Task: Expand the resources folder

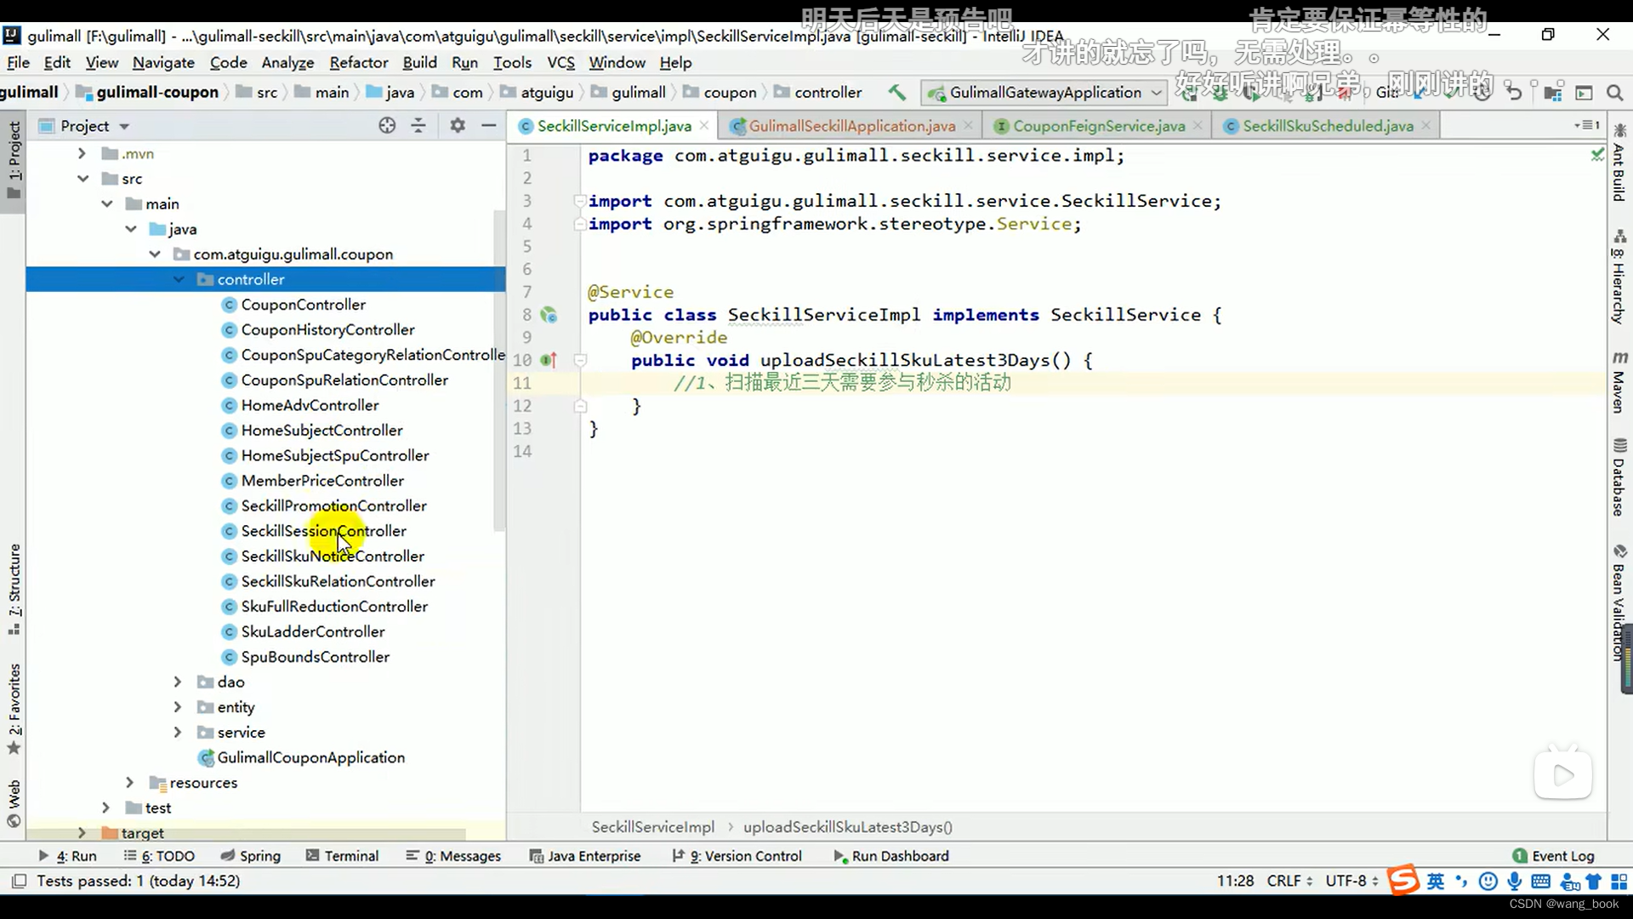Action: [129, 783]
